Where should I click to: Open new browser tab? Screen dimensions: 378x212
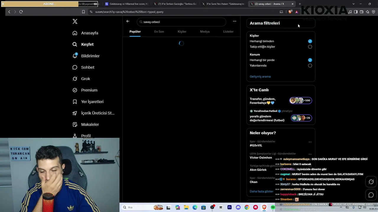pos(300,4)
